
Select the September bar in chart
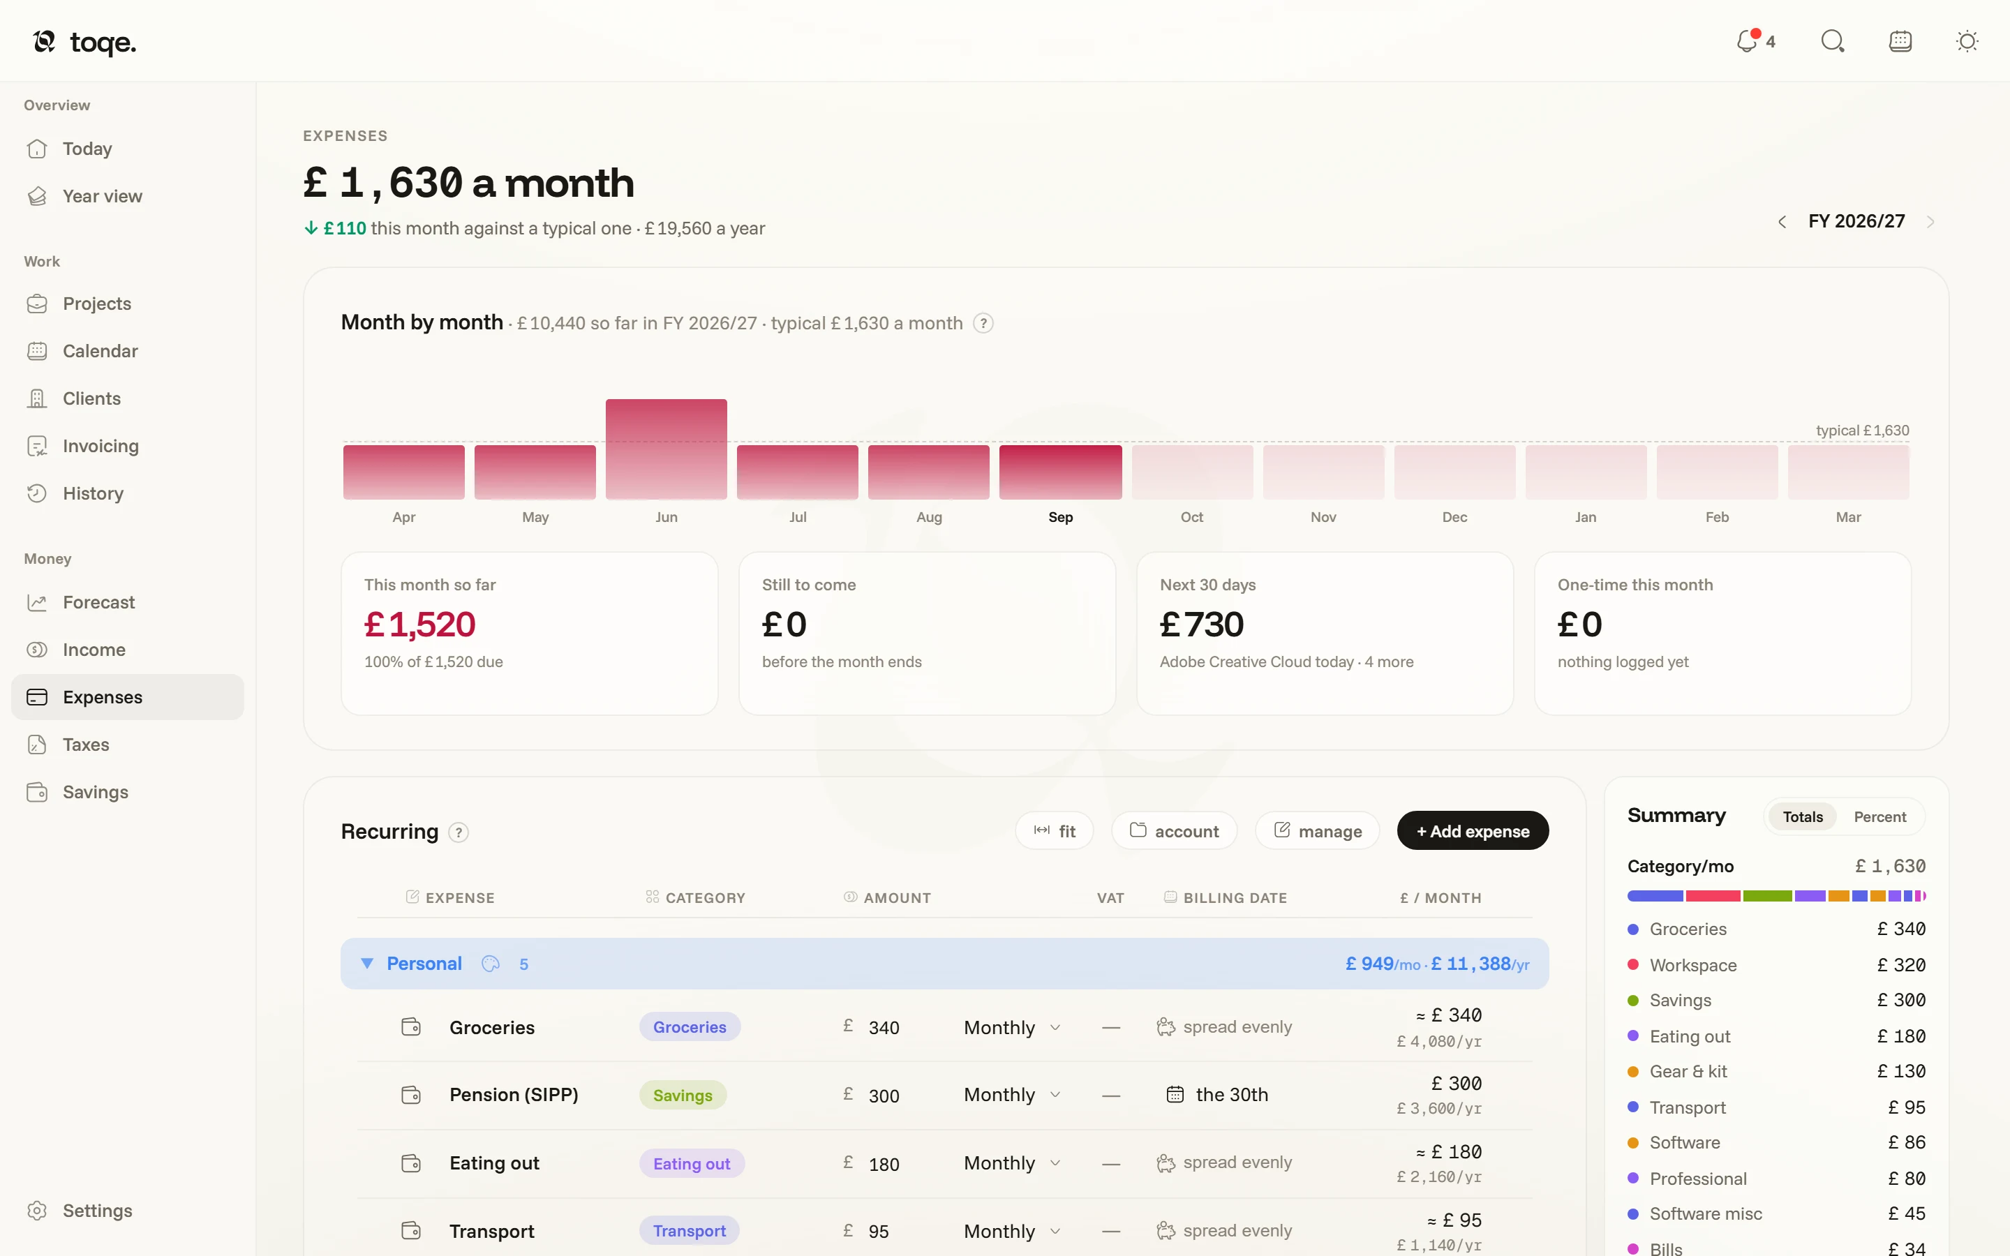coord(1060,472)
